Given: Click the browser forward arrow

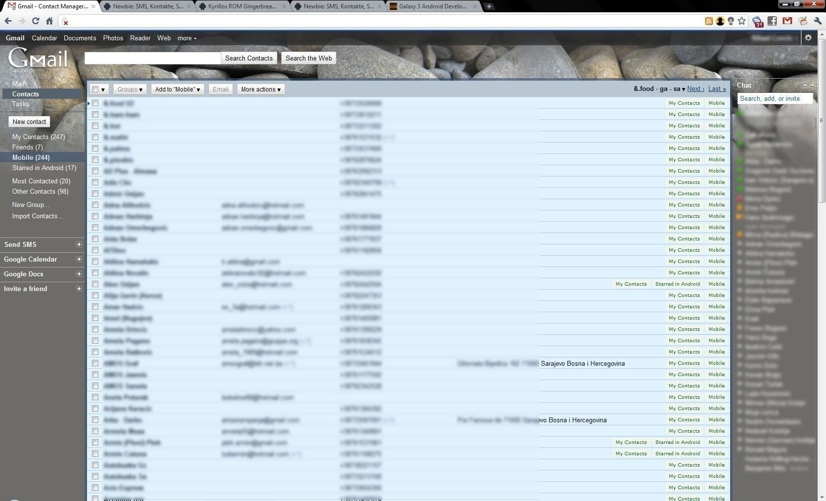Looking at the screenshot, I should 22,21.
